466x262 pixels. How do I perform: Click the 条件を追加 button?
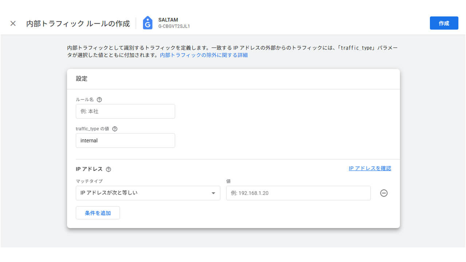tap(98, 213)
